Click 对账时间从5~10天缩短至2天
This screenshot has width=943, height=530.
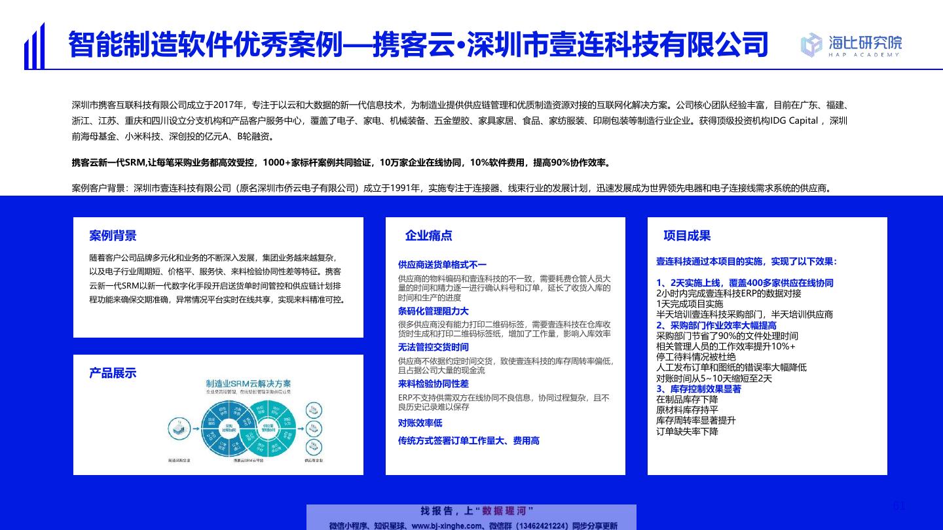coord(714,378)
